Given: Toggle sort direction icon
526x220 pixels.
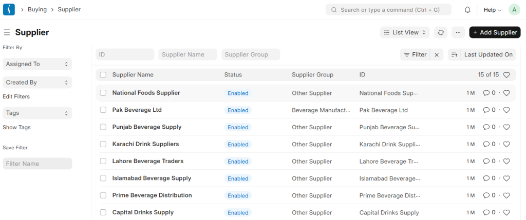Looking at the screenshot, I should click(454, 54).
